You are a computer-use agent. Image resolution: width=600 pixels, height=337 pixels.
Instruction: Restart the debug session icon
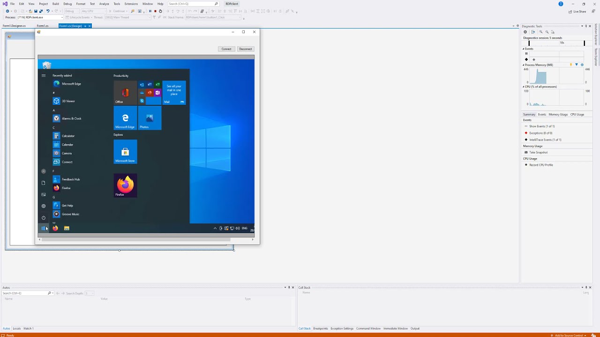pos(160,11)
